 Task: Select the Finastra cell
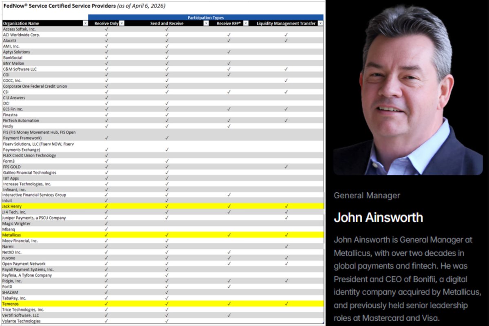[x=45, y=115]
